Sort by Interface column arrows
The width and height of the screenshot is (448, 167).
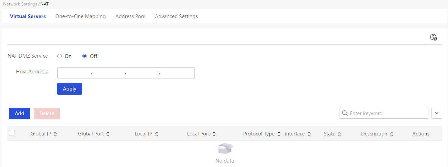point(309,134)
